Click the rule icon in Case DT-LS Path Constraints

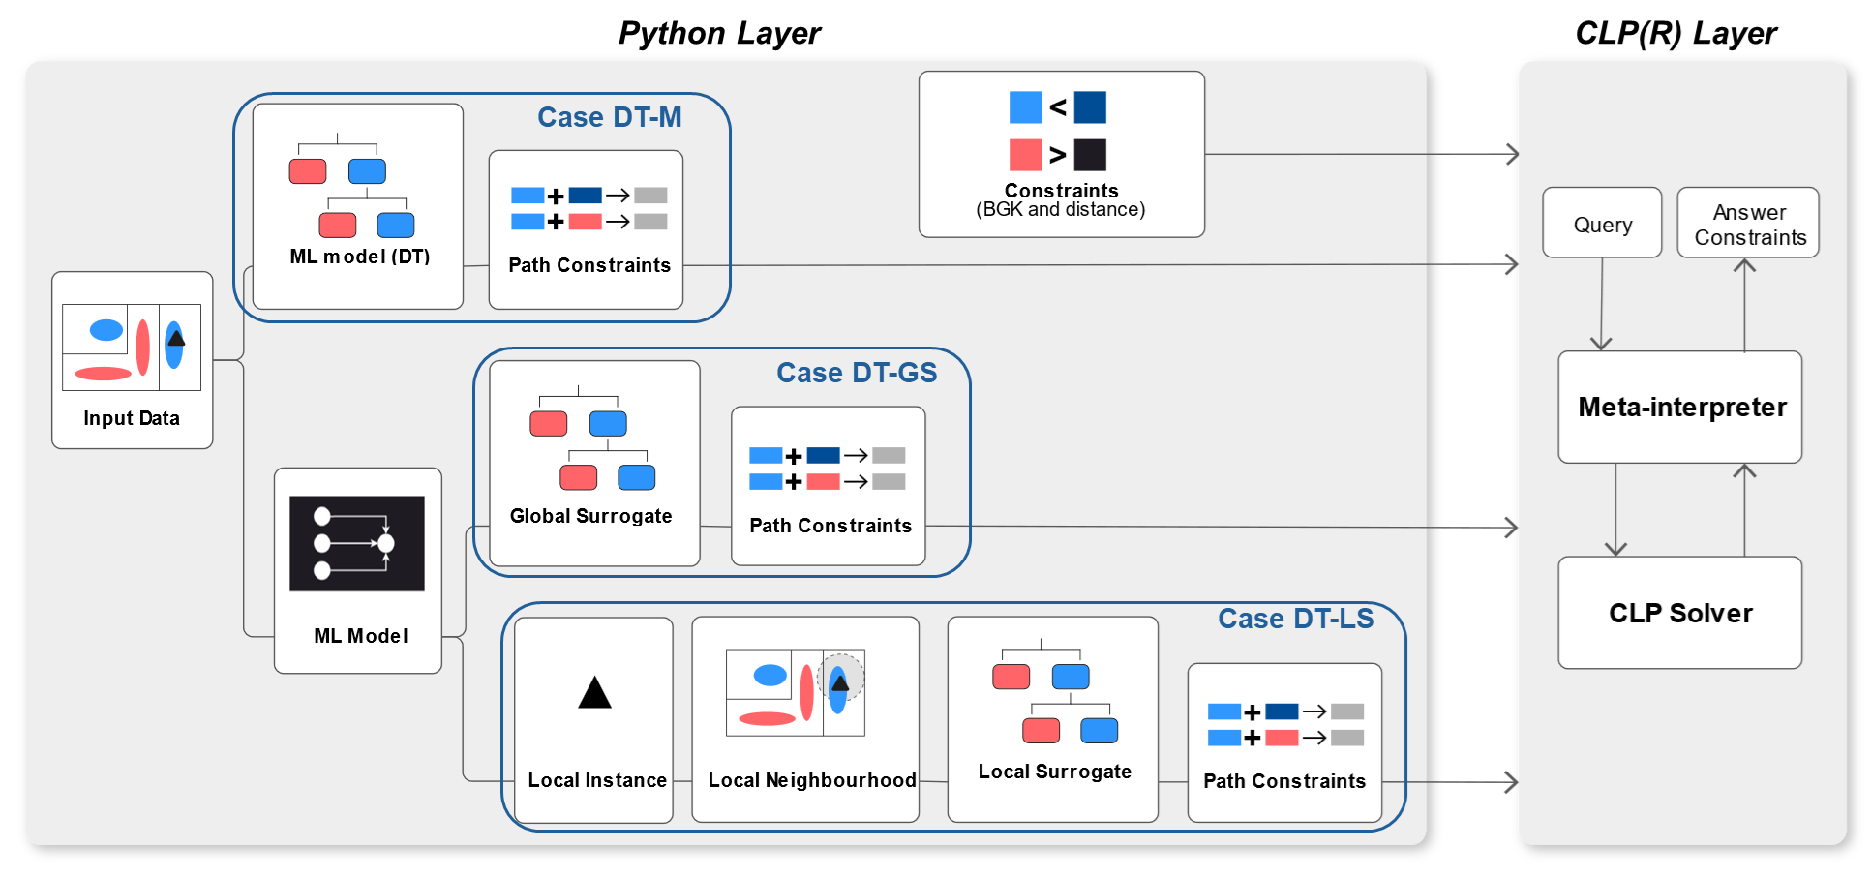[1285, 724]
